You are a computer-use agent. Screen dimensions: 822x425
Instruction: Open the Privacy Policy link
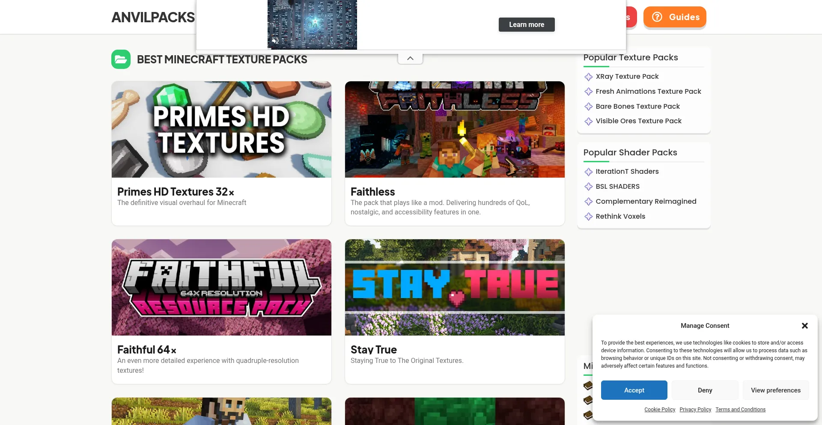click(695, 410)
